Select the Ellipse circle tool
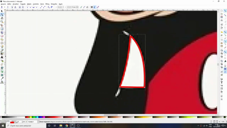 pyautogui.click(x=2, y=36)
